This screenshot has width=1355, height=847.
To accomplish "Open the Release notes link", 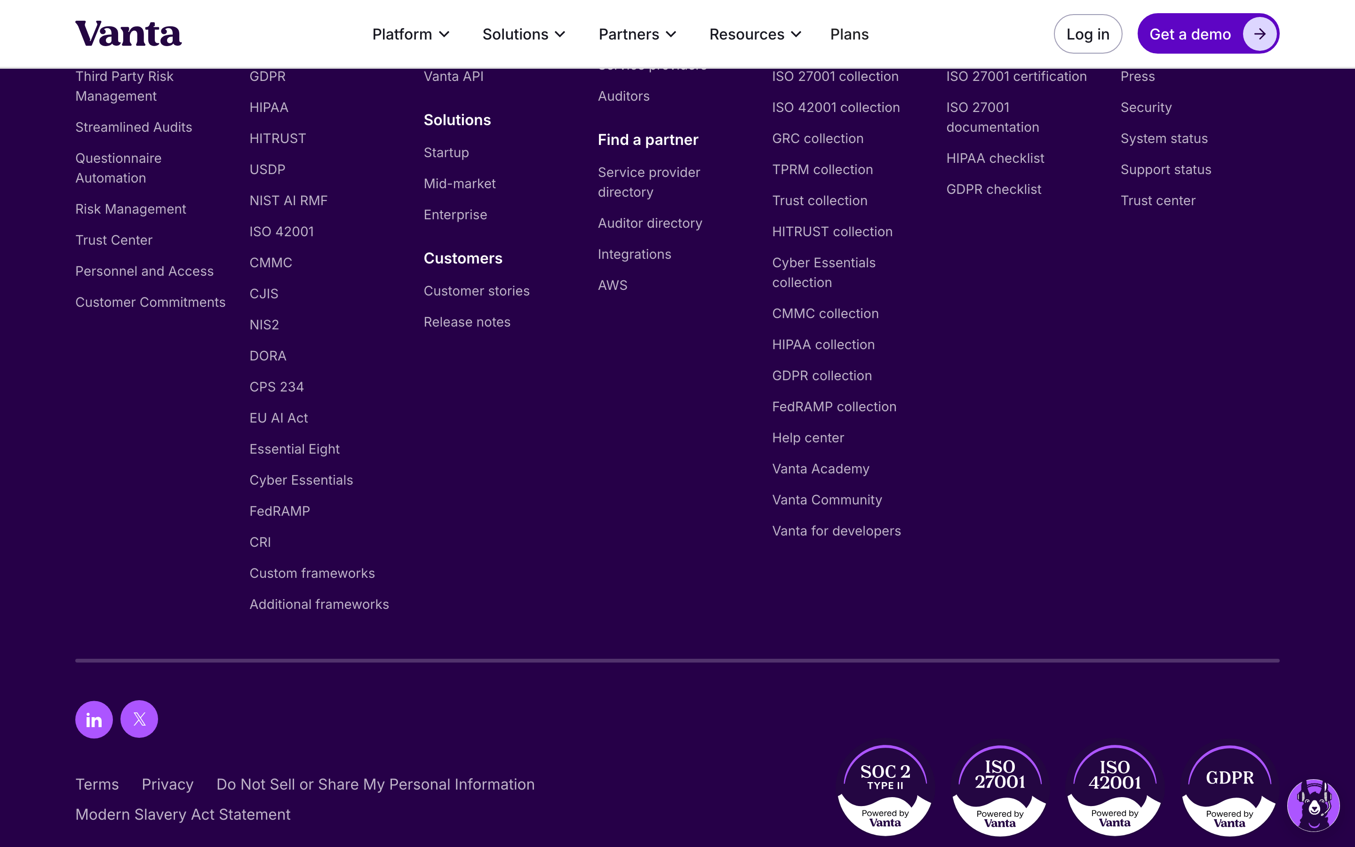I will tap(467, 322).
